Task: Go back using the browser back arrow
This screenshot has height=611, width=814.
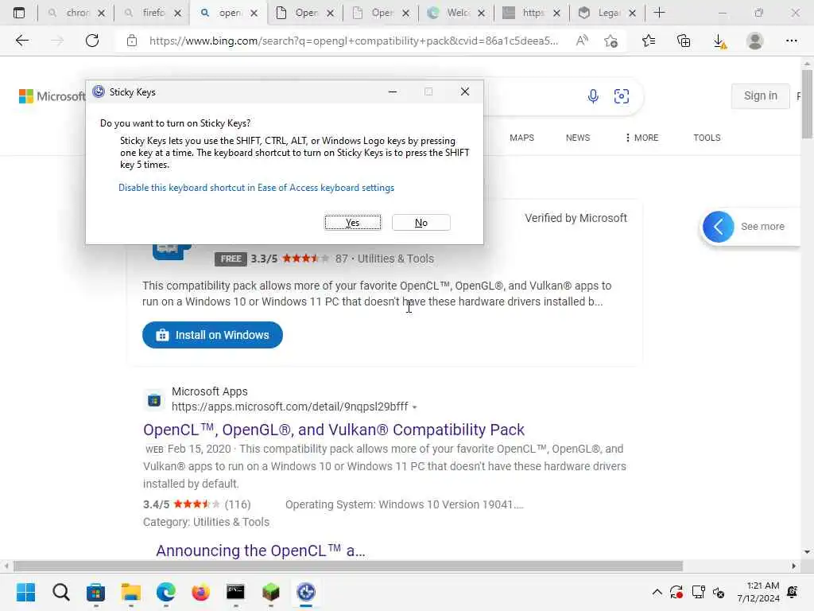Action: click(21, 41)
